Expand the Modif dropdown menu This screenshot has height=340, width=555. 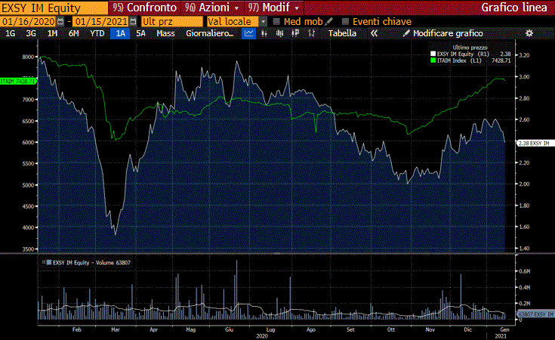pos(297,8)
